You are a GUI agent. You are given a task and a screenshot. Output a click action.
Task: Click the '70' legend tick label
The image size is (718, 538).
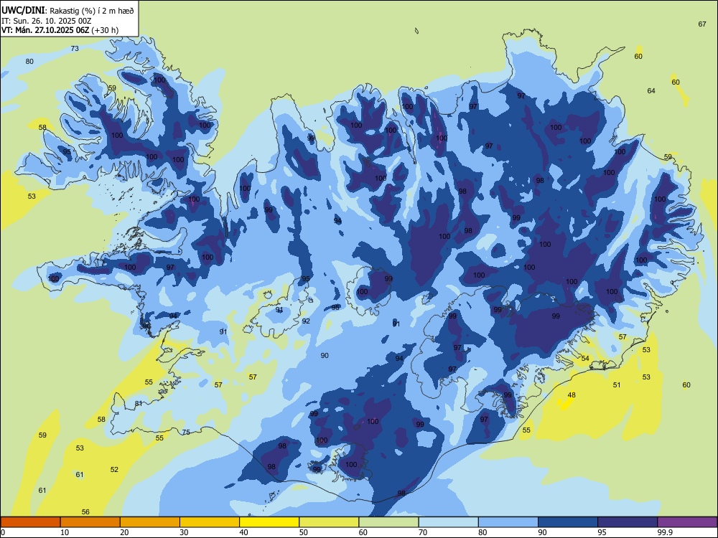[x=423, y=532]
